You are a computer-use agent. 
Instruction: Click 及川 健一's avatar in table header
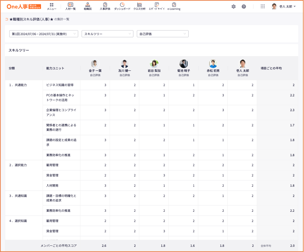124,64
